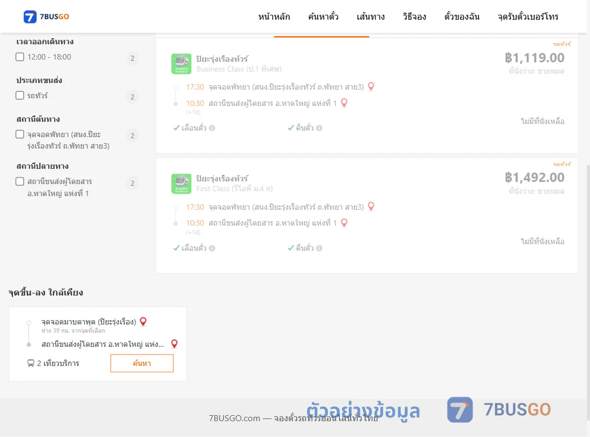Click the First Class operator logo thumbnail
The image size is (590, 437).
click(x=181, y=184)
